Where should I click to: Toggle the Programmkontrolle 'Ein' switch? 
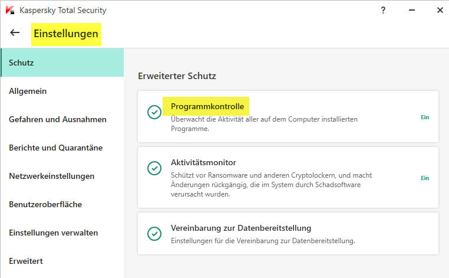tap(425, 117)
